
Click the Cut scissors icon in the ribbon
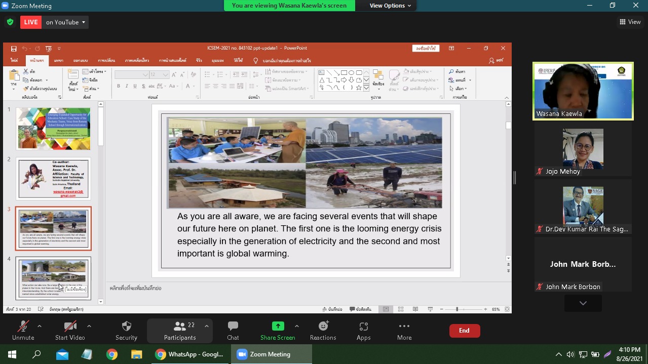26,72
